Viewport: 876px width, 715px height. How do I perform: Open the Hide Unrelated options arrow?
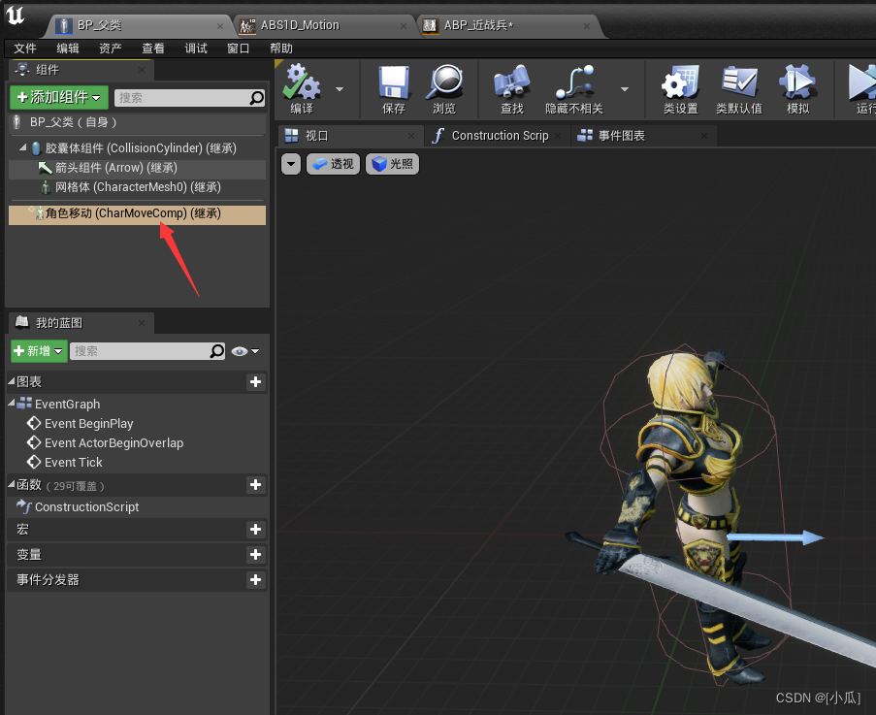(625, 89)
